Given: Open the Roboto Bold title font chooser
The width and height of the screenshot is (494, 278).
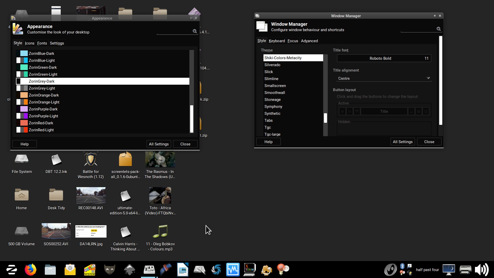Looking at the screenshot, I should point(384,58).
